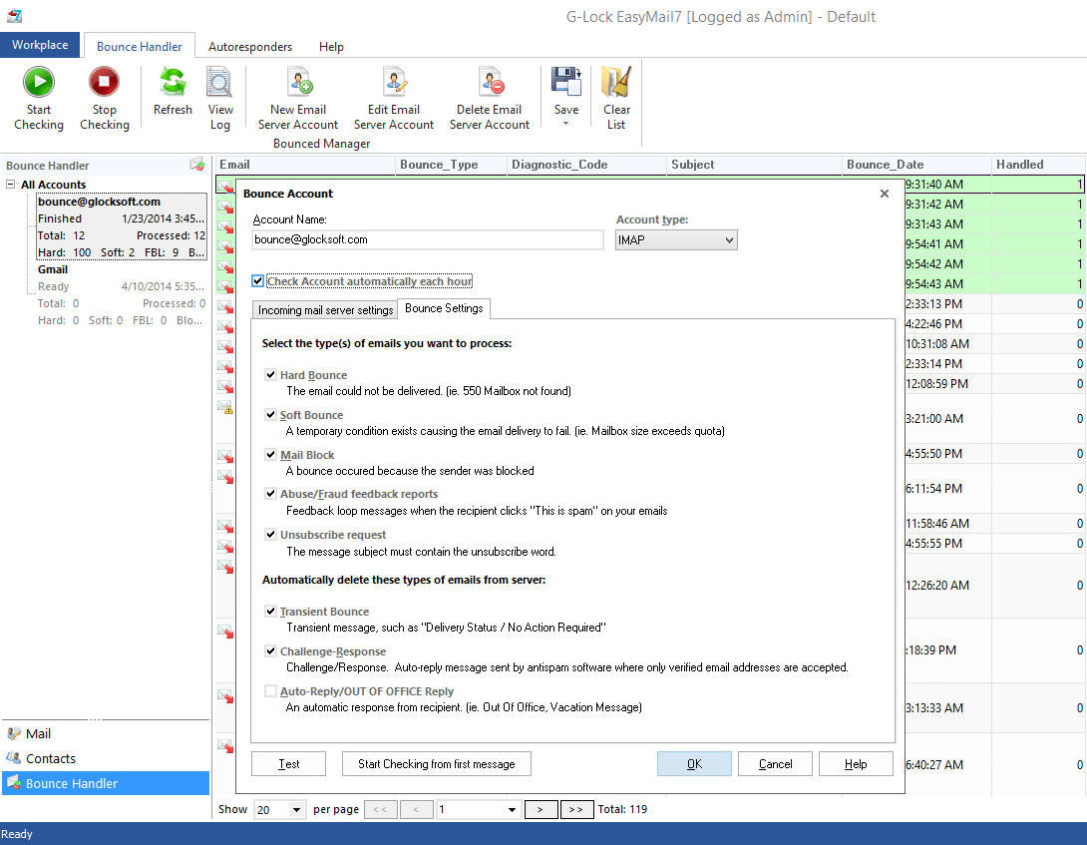Collapse the All Accounts tree node
The height and width of the screenshot is (845, 1087).
tap(10, 184)
